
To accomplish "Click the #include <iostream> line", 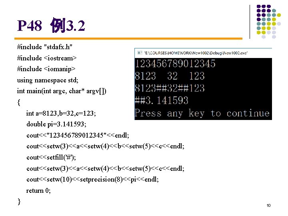I will click(x=47, y=58).
